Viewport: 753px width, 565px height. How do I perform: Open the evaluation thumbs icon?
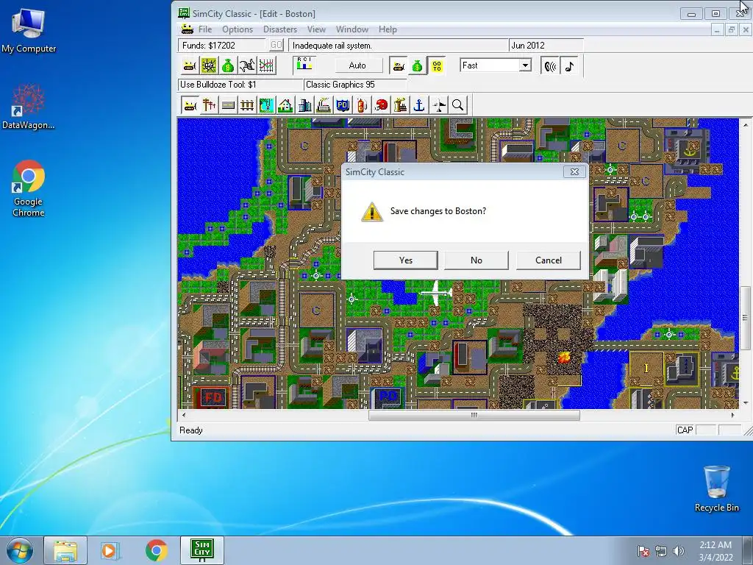(247, 65)
